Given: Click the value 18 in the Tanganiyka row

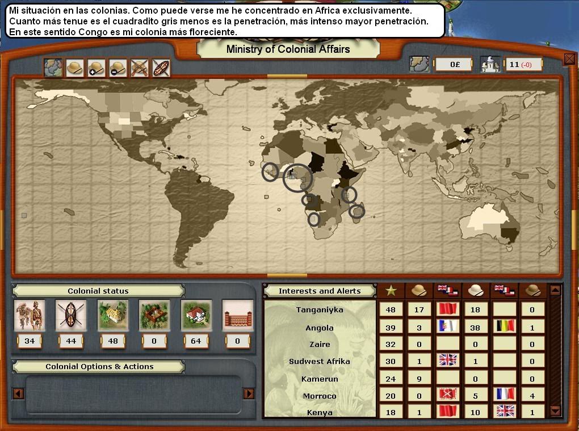Looking at the screenshot, I should tap(475, 309).
